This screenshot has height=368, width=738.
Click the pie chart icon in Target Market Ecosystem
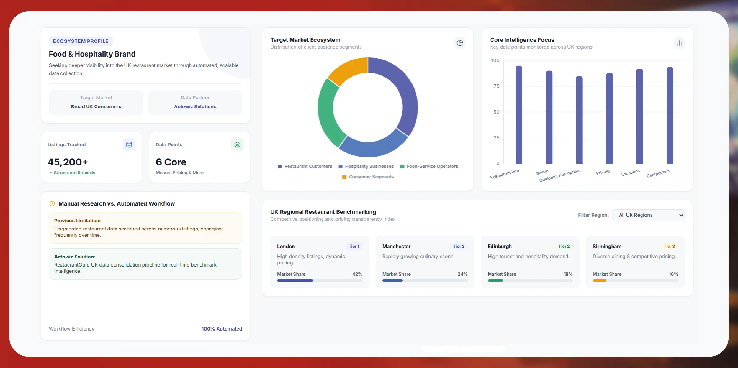[459, 43]
